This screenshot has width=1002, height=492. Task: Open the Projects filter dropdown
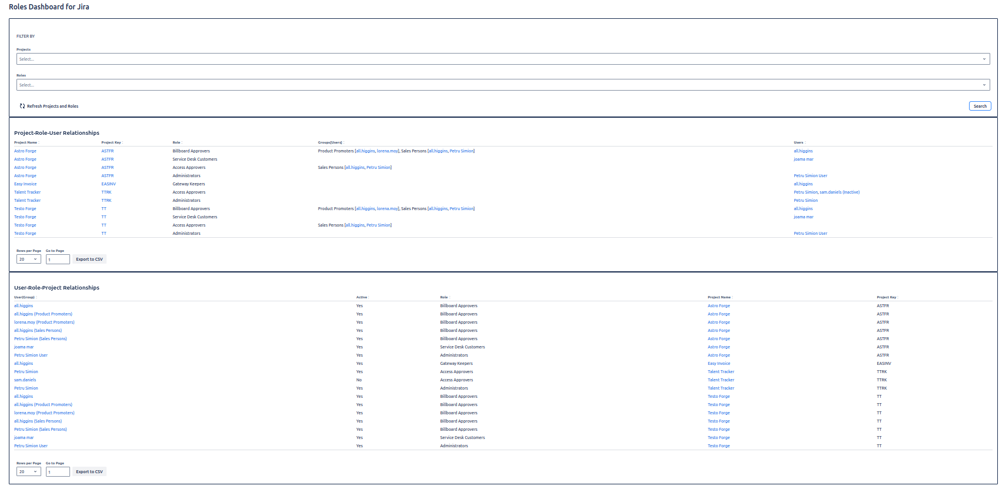[x=503, y=59]
